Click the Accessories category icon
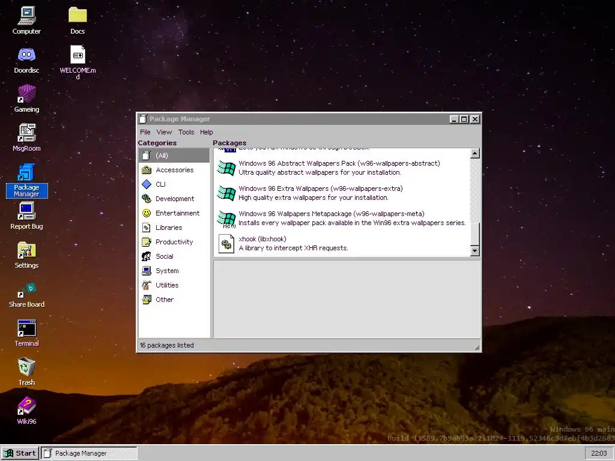This screenshot has height=461, width=615. pyautogui.click(x=147, y=170)
